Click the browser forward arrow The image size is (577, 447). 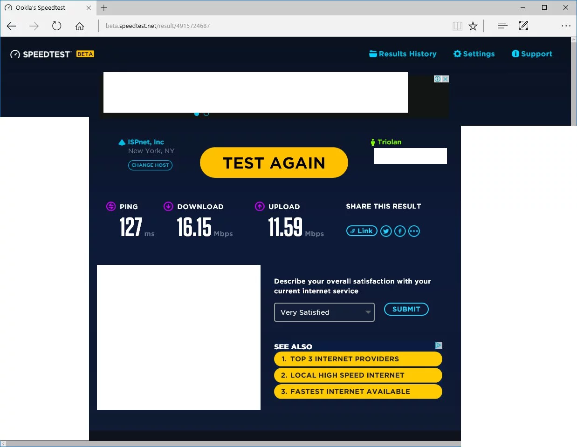coord(34,26)
